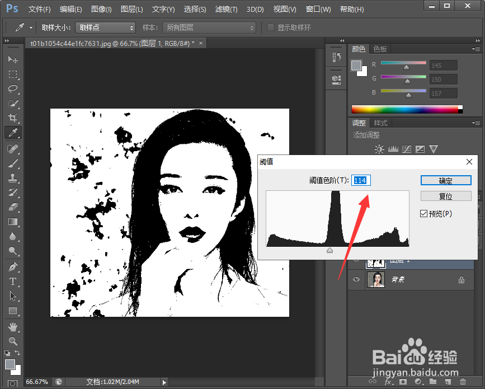Select the Zoom tool in toolbox
Screen dimensions: 485x389
tap(13, 341)
